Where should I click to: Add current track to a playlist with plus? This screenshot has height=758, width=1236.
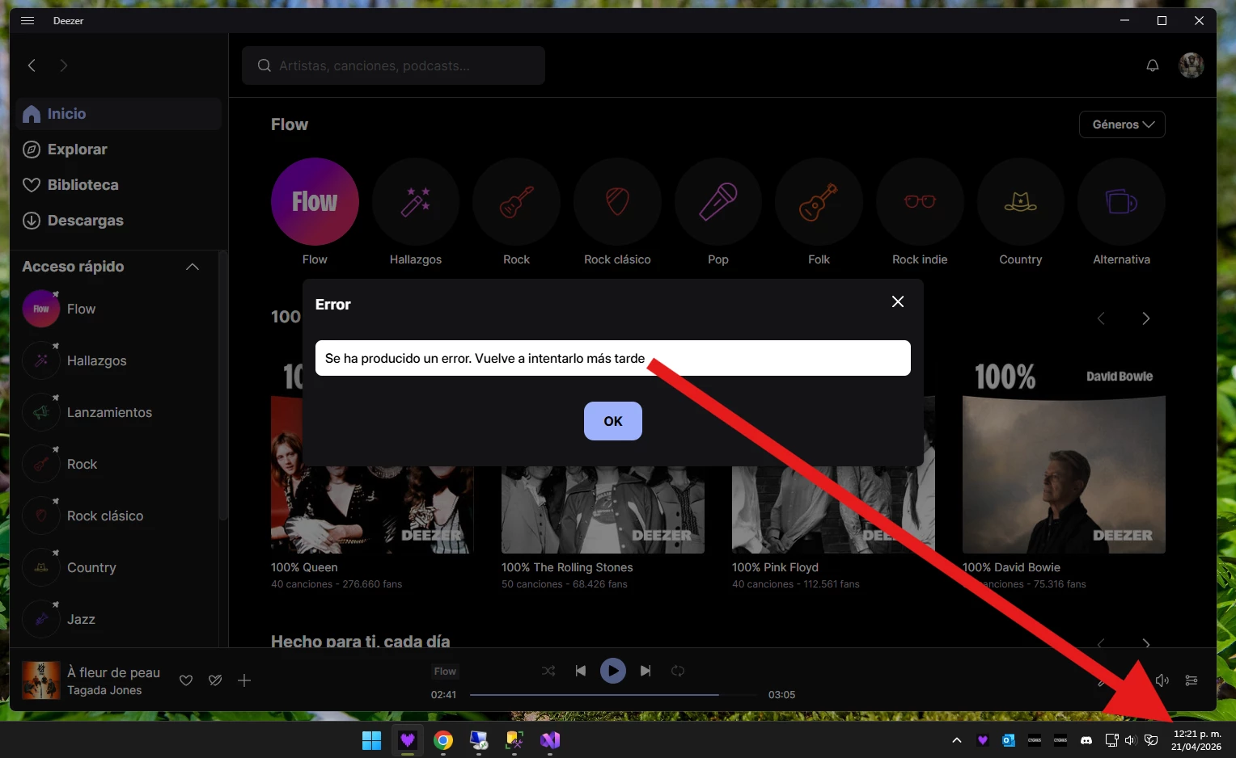pyautogui.click(x=244, y=680)
